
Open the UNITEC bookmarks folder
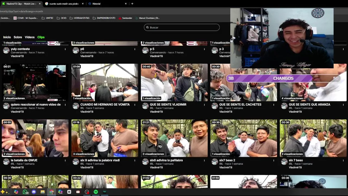48,18
